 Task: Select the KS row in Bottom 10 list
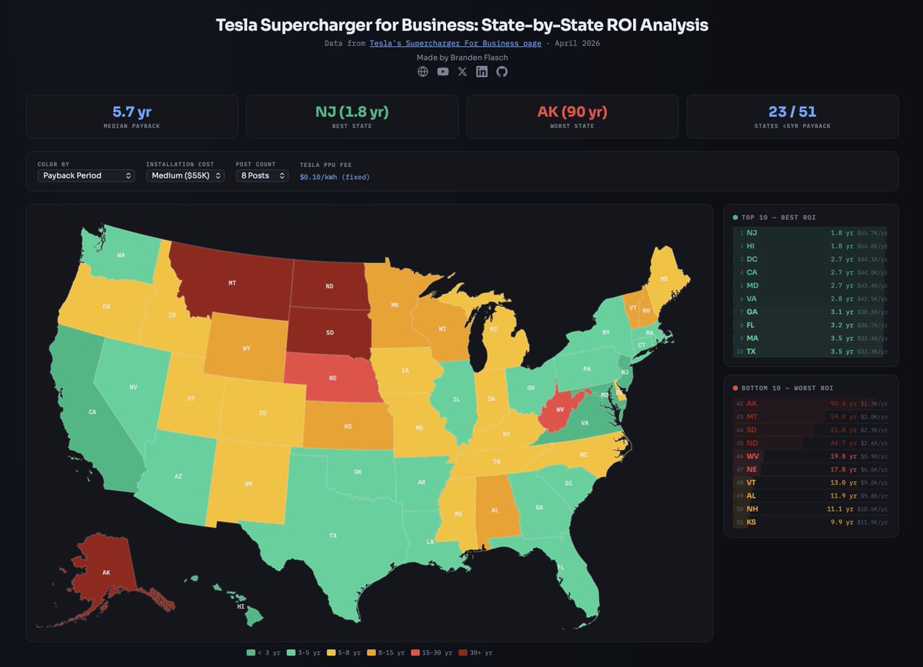811,522
